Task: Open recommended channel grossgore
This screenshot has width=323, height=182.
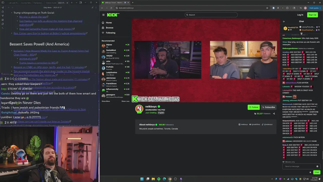Action: point(116,96)
